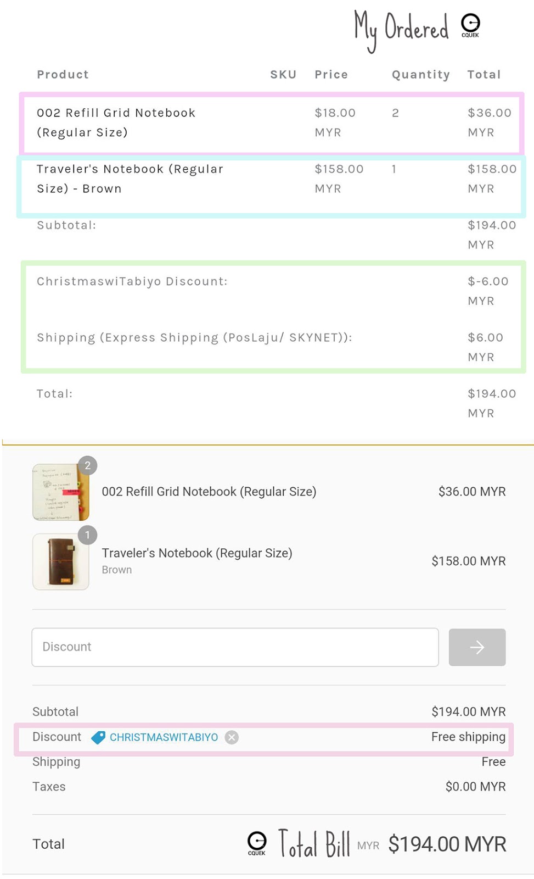Focus the Discount code input field
This screenshot has height=879, width=534.
pos(235,647)
